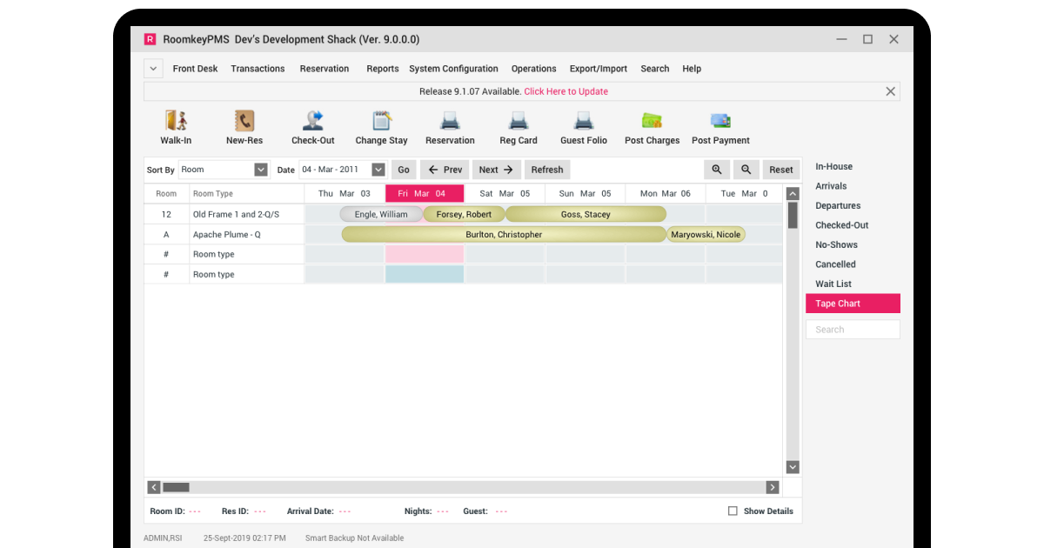
Task: Click the vertical scrollbar up arrow
Action: [793, 194]
